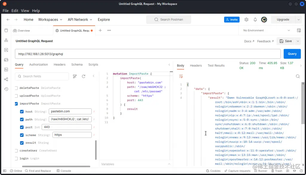Open the View menu
The height and width of the screenshot is (175, 306).
click(25, 11)
